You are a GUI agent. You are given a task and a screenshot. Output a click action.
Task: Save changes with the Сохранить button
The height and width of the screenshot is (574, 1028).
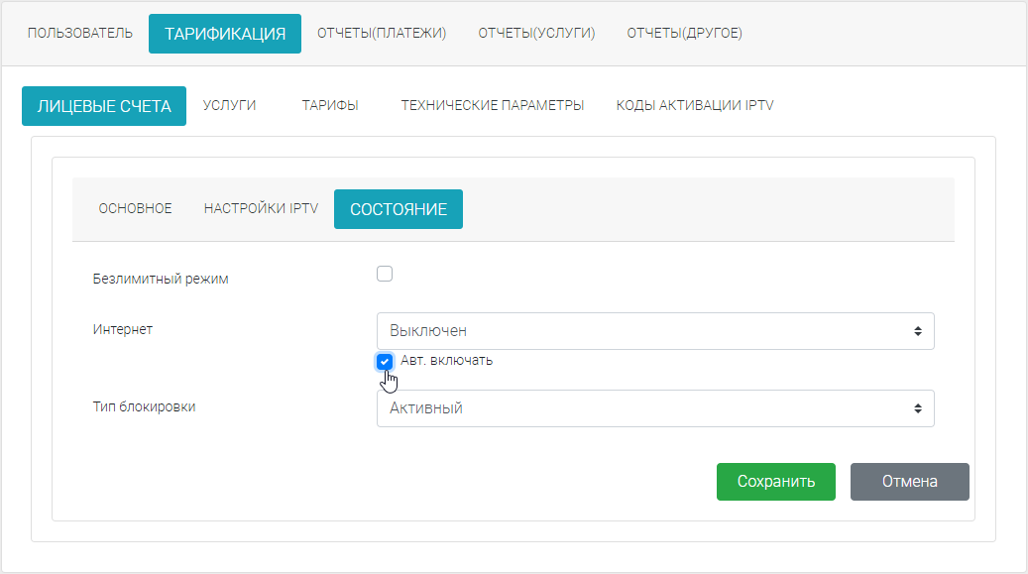tap(775, 481)
